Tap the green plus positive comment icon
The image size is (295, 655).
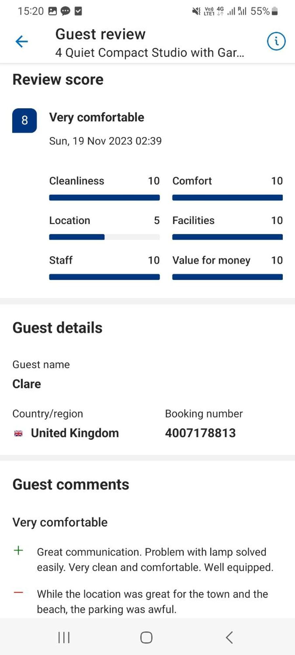click(19, 551)
